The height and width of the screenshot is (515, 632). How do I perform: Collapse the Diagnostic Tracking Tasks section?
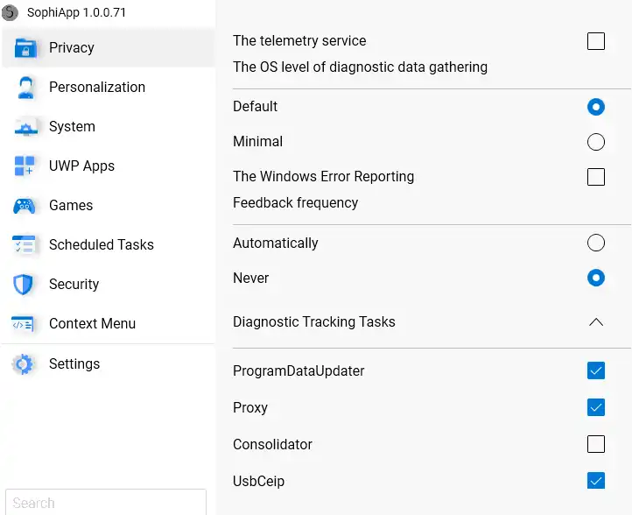pos(596,322)
